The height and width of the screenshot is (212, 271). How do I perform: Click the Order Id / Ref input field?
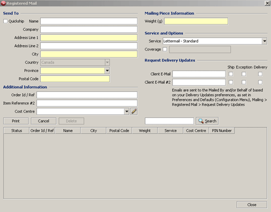[x=87, y=95]
